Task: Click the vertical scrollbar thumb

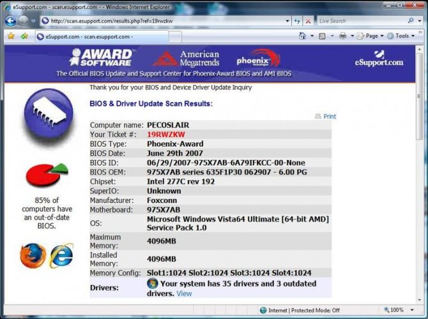Action: tap(419, 96)
